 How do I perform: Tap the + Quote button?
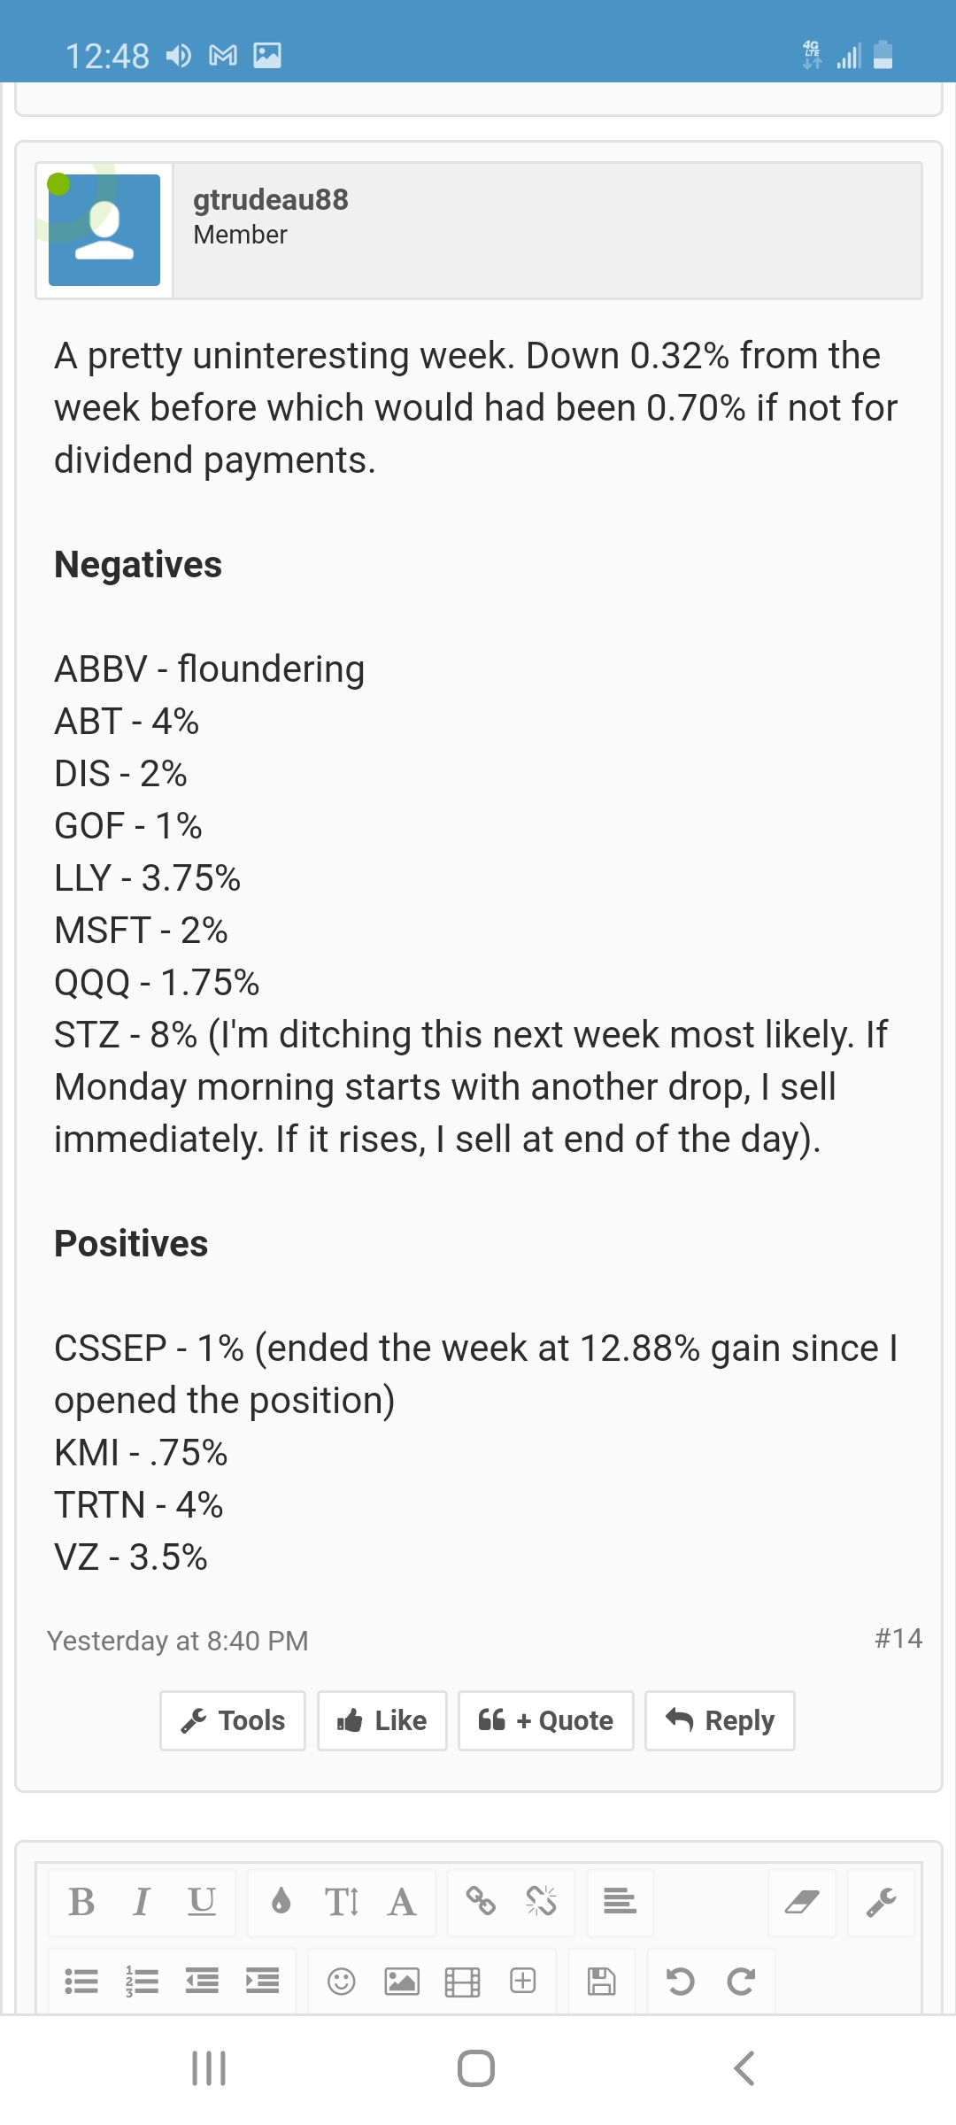tap(545, 1720)
